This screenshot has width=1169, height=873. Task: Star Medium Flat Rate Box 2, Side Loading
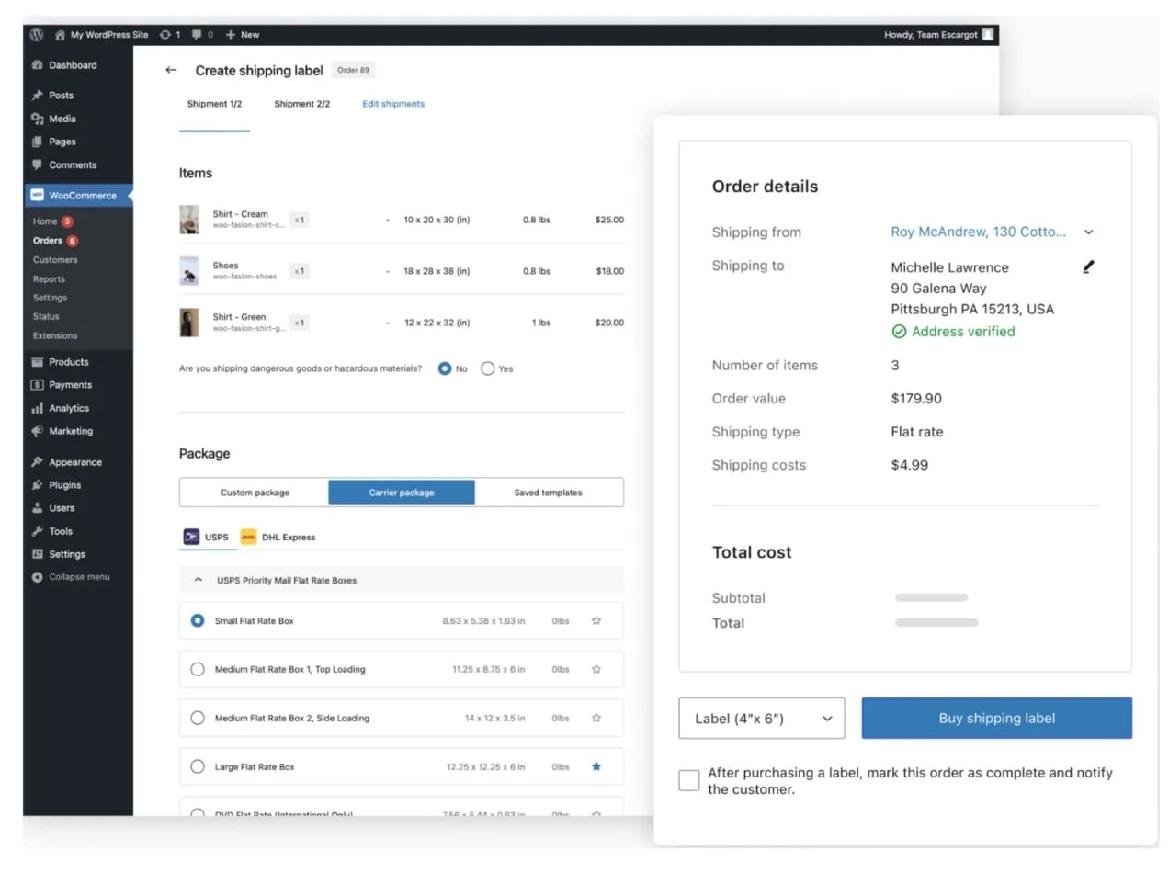click(596, 718)
